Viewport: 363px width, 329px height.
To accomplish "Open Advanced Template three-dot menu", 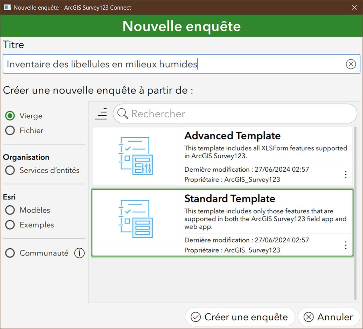I will (x=346, y=174).
